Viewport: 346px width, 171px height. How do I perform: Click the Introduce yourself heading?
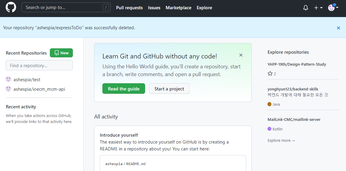click(x=119, y=135)
